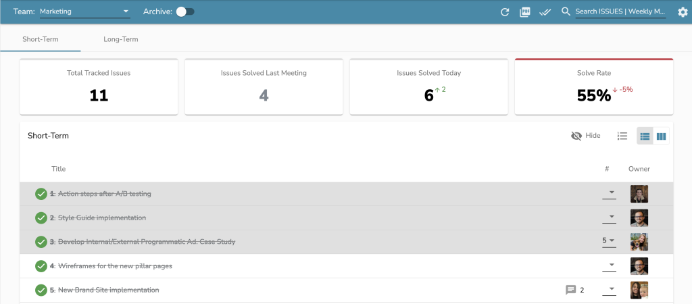Open the Team Marketing dropdown
This screenshot has height=304, width=692.
point(85,11)
